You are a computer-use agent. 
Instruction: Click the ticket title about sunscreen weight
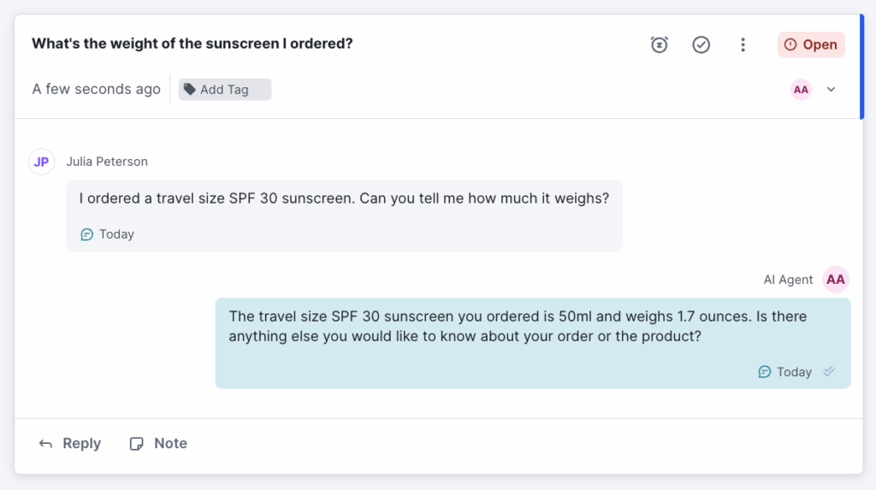pos(192,44)
